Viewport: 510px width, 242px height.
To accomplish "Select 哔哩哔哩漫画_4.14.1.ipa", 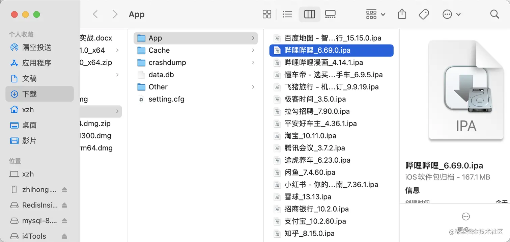I will coord(332,62).
